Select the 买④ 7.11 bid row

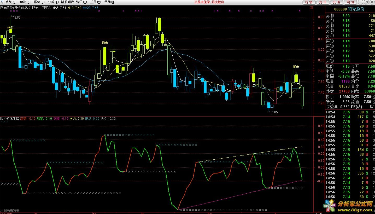click(350, 56)
